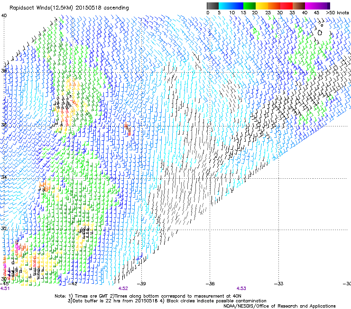
Task: Click the legend label '45'
Action: 316,12
